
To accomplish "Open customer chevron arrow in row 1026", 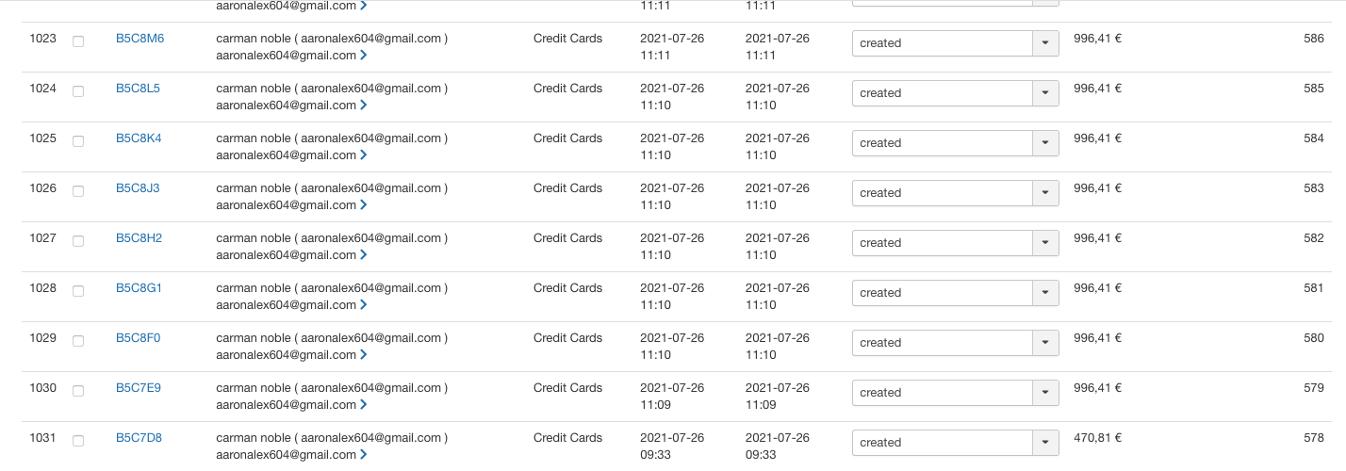I will click(364, 205).
